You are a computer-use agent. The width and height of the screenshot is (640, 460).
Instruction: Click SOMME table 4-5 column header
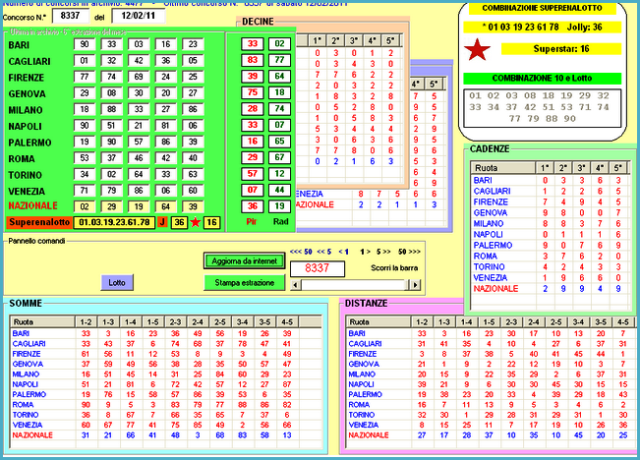coord(287,322)
